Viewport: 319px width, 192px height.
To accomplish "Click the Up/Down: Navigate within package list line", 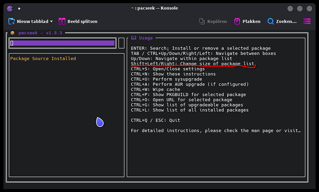I will pos(182,59).
